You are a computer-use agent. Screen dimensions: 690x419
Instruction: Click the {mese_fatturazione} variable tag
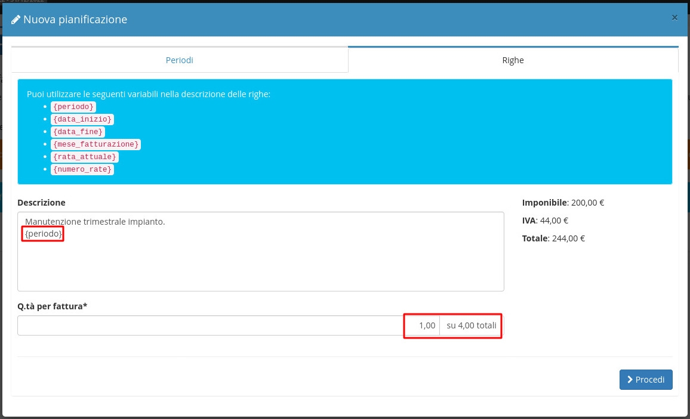tap(96, 144)
